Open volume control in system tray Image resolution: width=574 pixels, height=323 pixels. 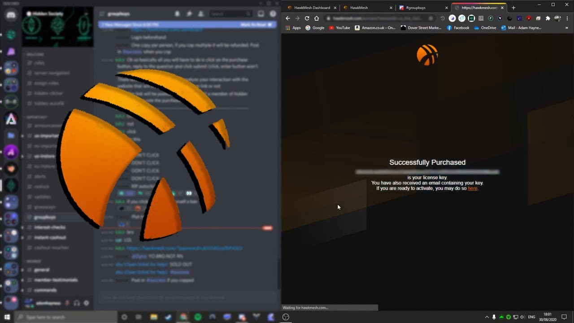[522, 317]
